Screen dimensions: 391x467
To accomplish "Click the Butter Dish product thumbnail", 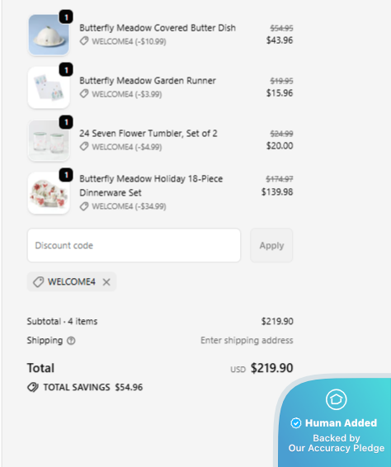I will [49, 35].
